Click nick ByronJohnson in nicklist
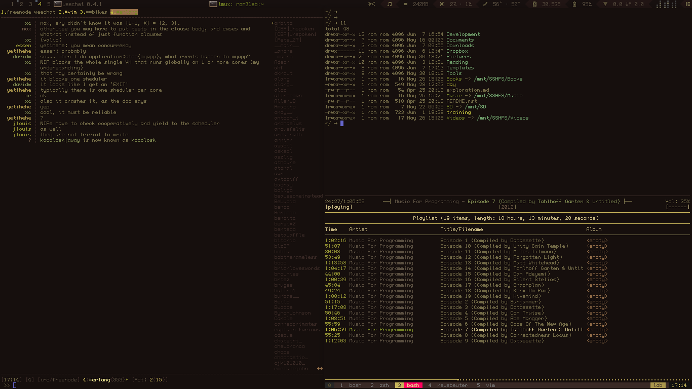The width and height of the screenshot is (692, 389). 293,313
